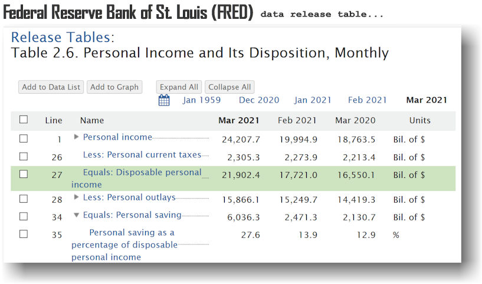Open Equals: Personal saving series link
This screenshot has height=284, width=482.
tap(132, 215)
